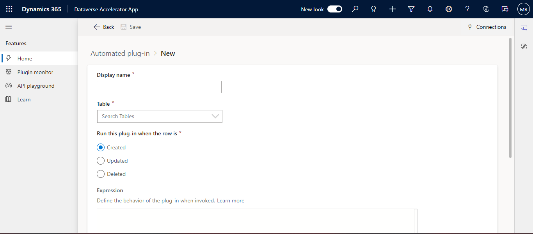Open Copilot from the top bar
The image size is (533, 234).
coord(486,9)
